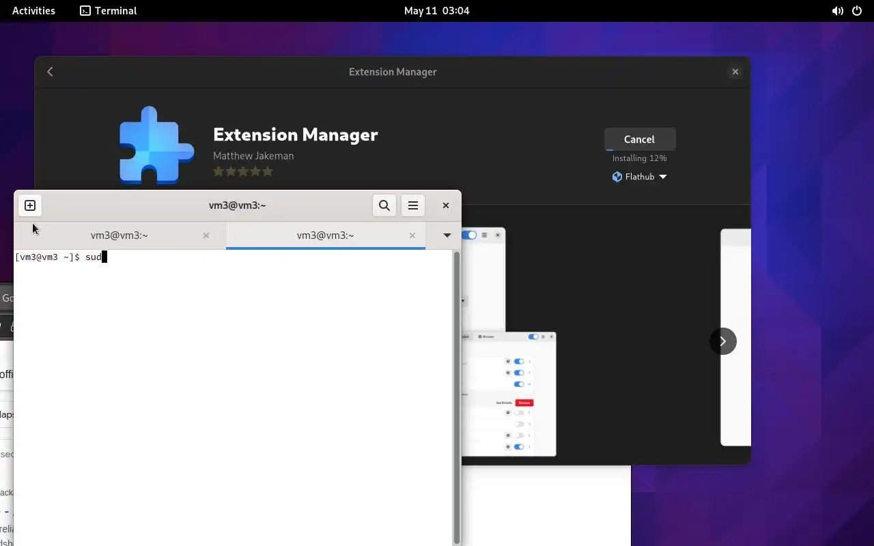Open the terminal hamburger menu
874x546 pixels.
click(413, 205)
